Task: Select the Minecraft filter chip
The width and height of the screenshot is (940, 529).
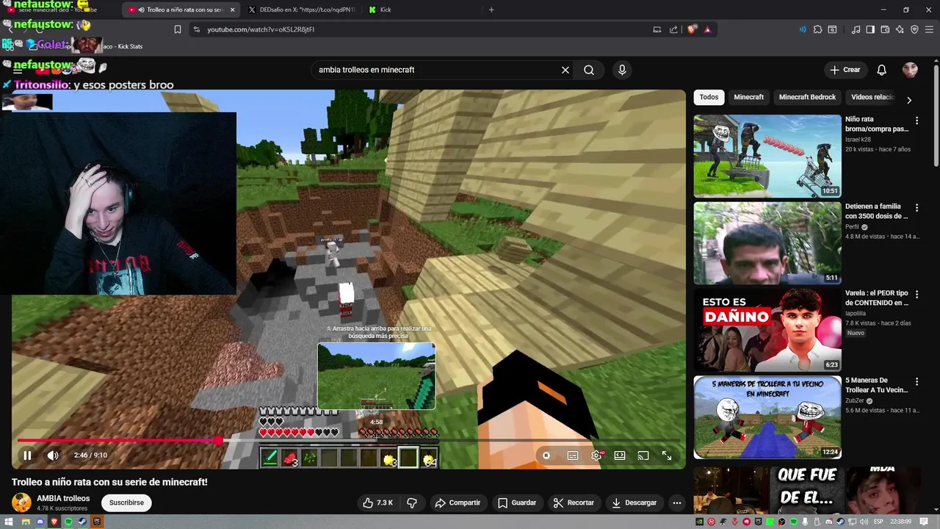Action: pyautogui.click(x=748, y=97)
